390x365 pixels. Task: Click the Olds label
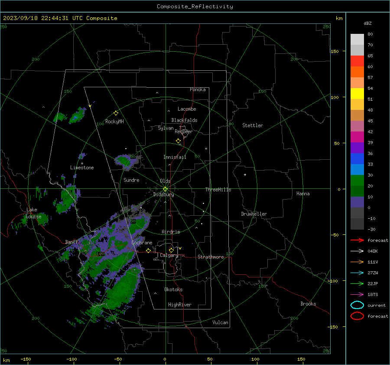[x=165, y=181]
